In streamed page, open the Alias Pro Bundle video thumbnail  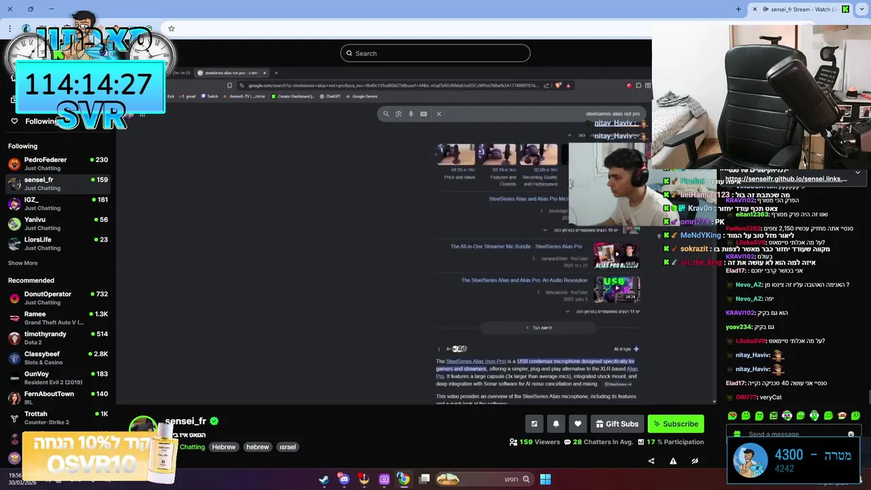617,255
